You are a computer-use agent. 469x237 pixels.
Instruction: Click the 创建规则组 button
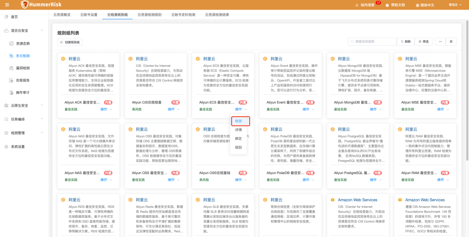[69, 43]
